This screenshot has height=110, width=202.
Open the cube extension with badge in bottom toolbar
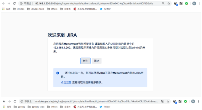[175, 102]
